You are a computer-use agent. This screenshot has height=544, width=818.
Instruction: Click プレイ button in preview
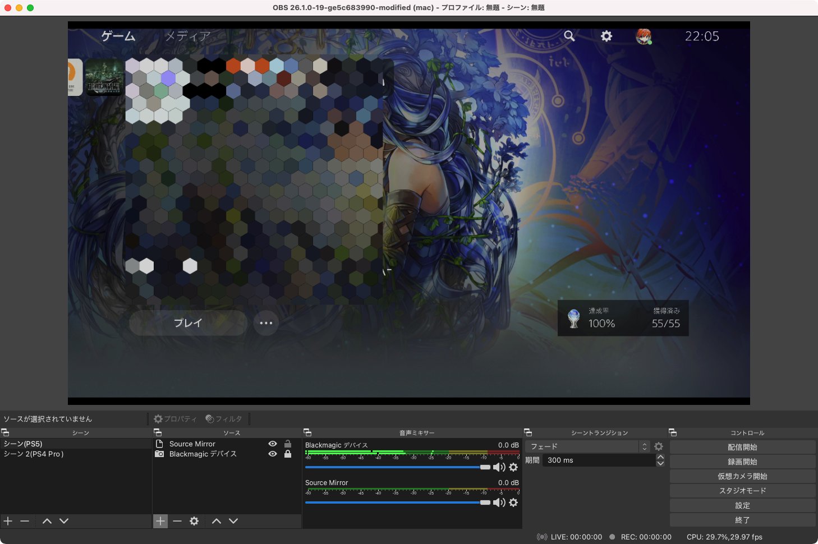(188, 323)
